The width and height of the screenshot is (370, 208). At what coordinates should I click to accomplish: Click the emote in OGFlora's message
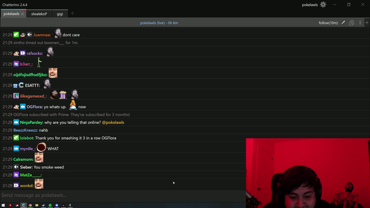pos(73,105)
